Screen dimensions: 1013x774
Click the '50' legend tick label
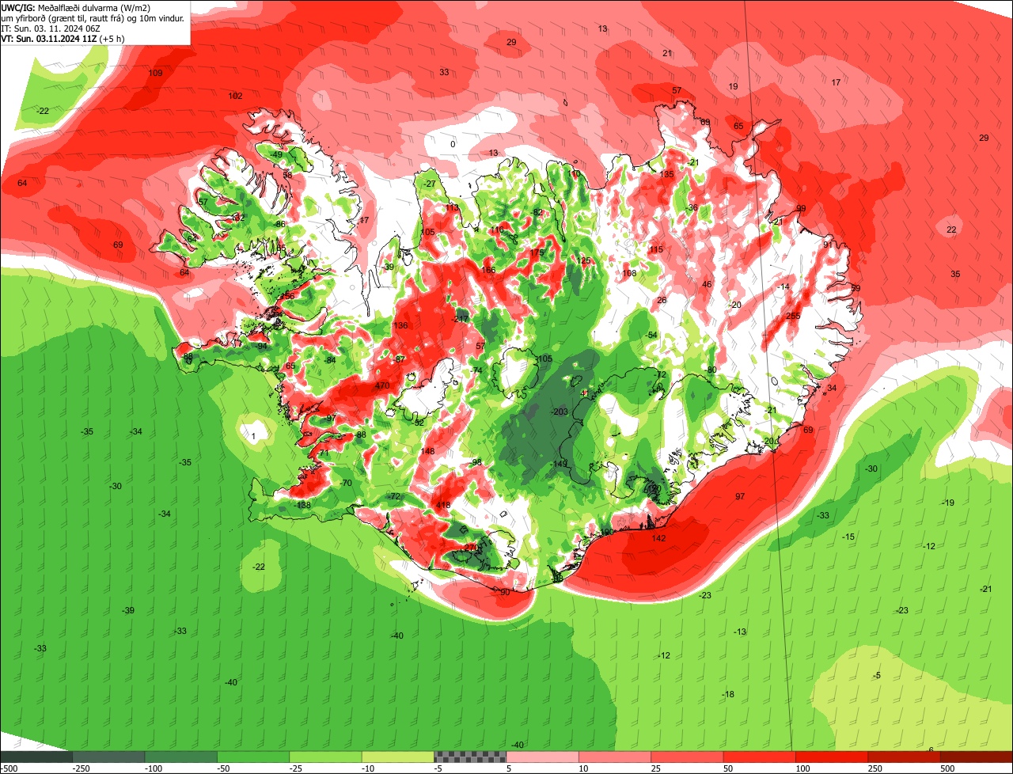click(x=730, y=768)
